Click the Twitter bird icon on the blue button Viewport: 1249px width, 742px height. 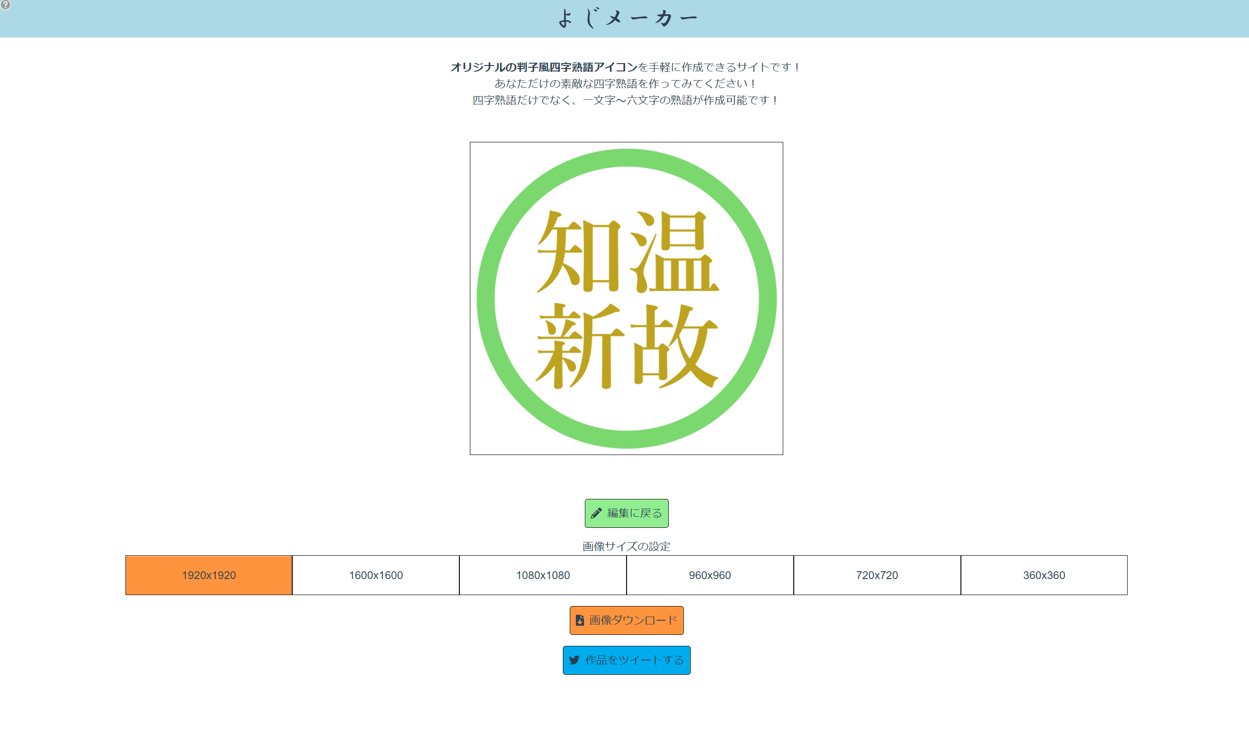pos(574,660)
